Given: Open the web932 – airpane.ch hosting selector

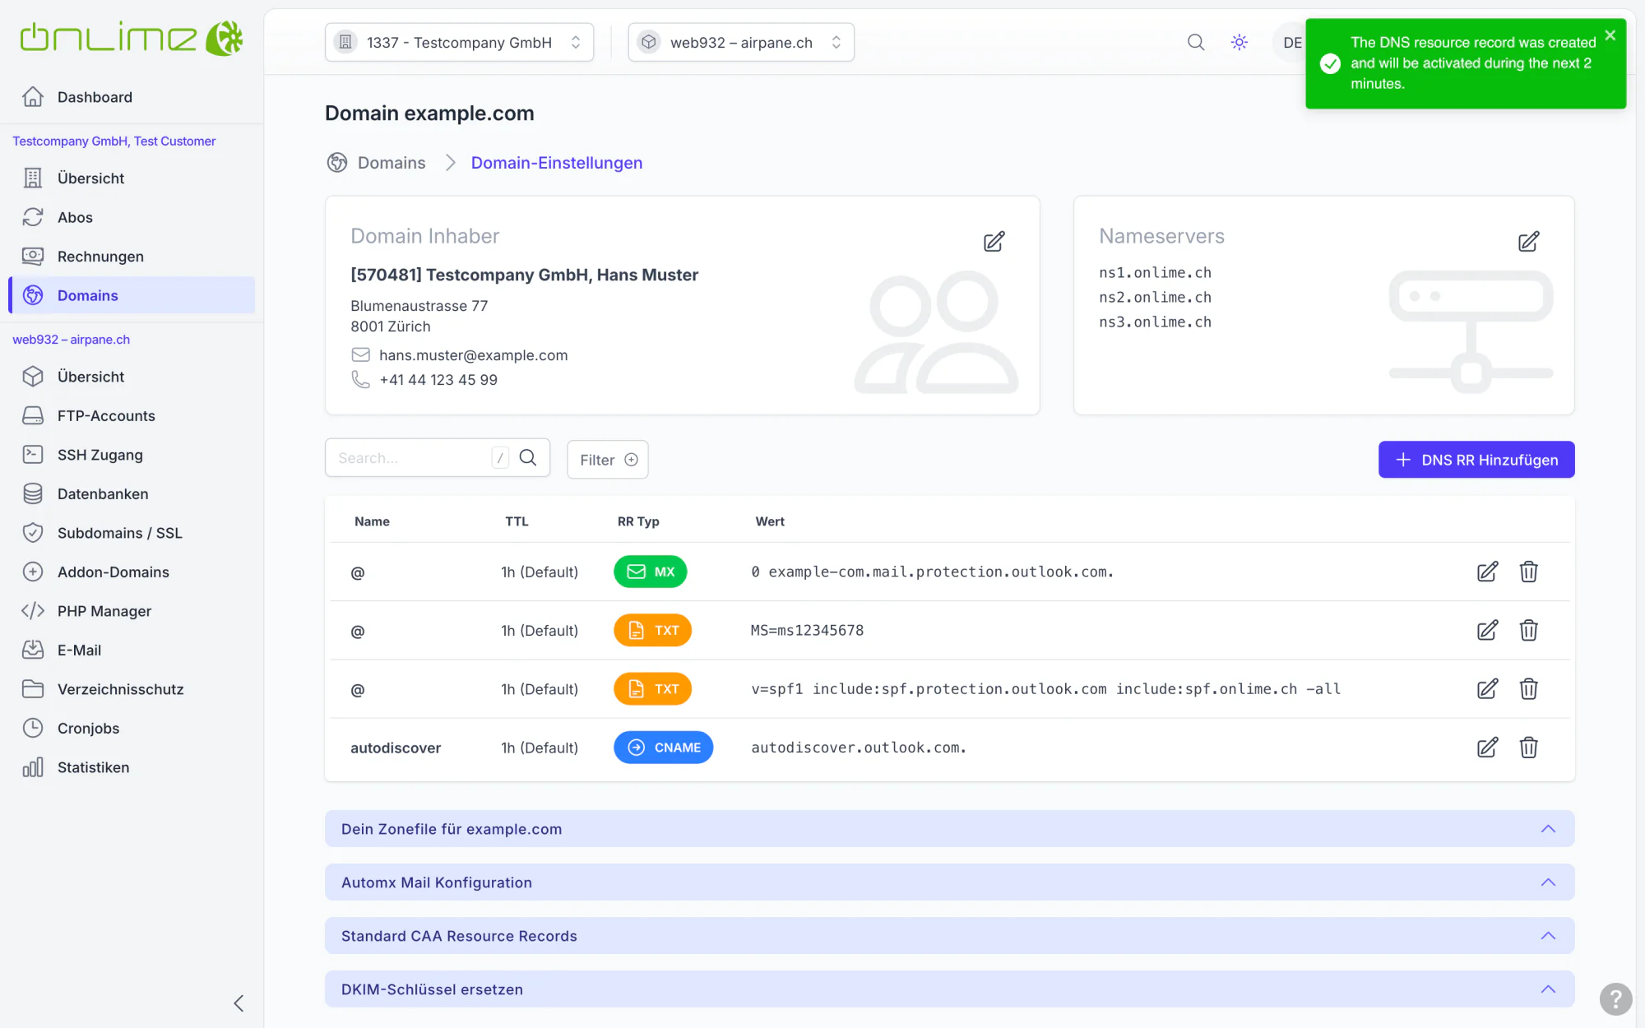Looking at the screenshot, I should (741, 42).
